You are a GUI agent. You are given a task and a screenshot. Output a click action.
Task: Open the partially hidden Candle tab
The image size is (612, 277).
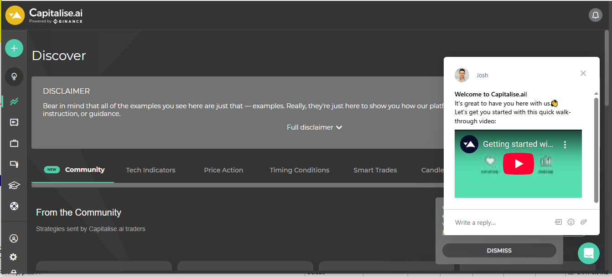pos(432,170)
